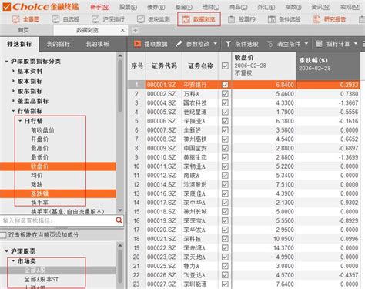Switch to the 我的模板 tab

97,44
